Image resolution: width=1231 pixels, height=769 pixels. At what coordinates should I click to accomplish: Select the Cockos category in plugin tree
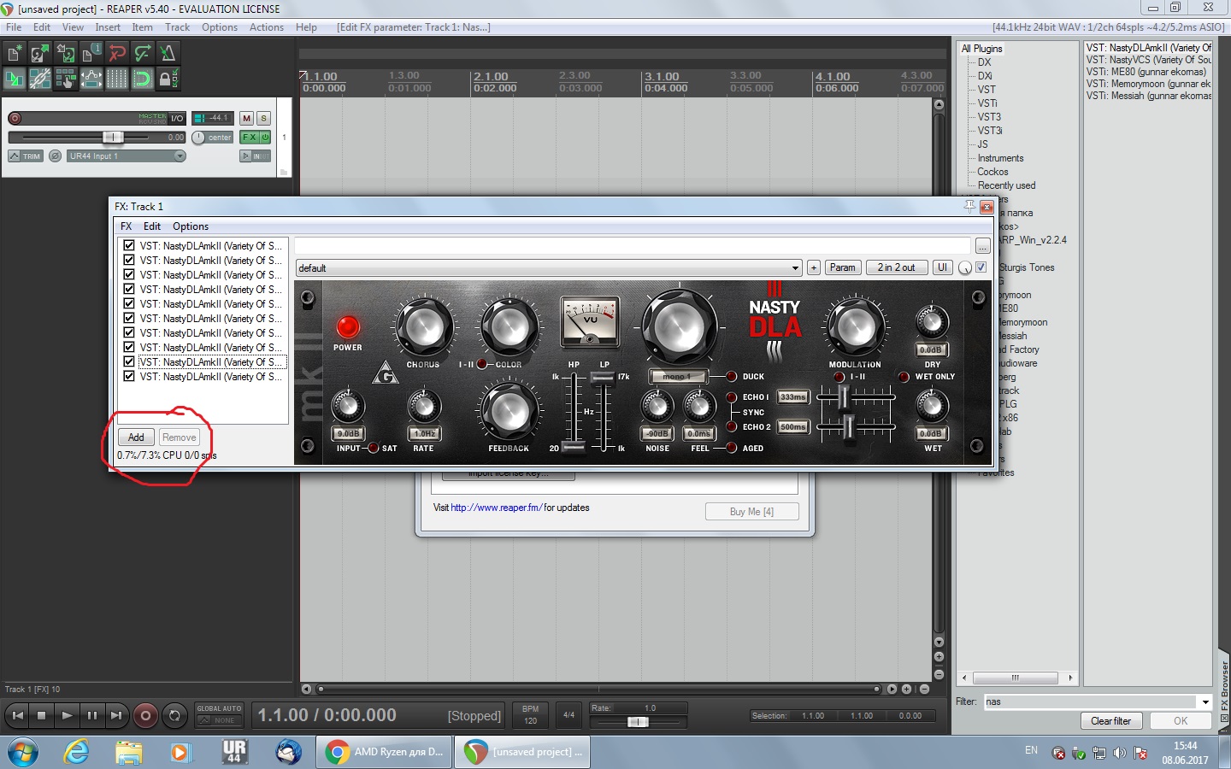[992, 172]
